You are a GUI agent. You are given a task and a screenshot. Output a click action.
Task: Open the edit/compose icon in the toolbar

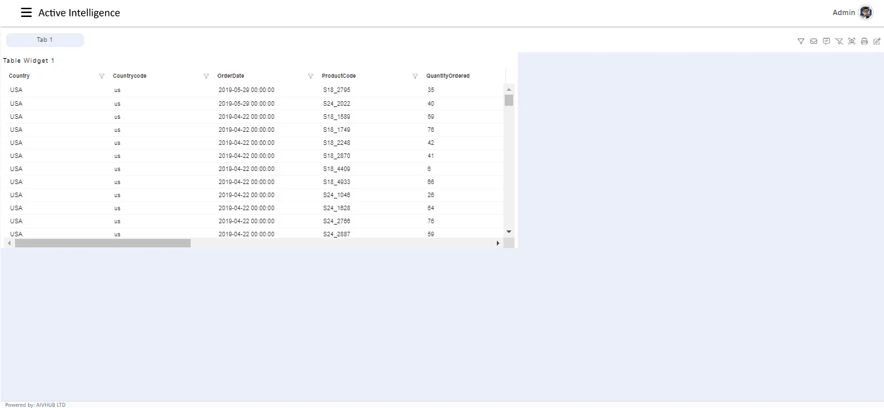877,41
